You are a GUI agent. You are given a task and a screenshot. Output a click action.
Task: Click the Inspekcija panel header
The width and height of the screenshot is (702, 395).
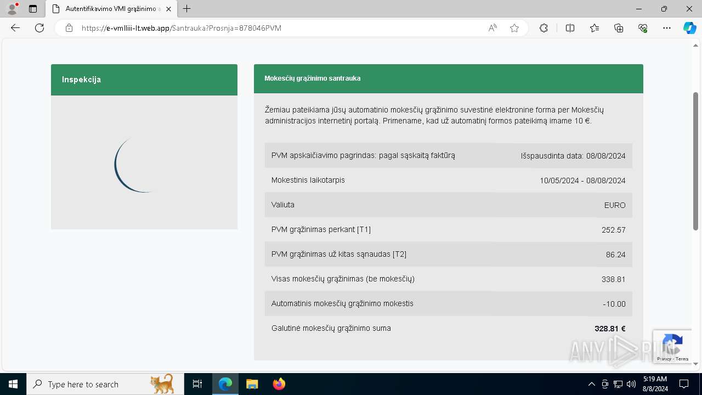coord(144,80)
